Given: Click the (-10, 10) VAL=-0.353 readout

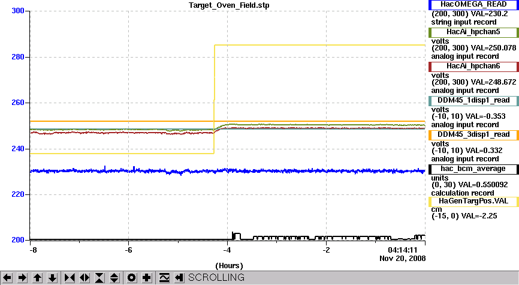Looking at the screenshot, I should 468,116.
